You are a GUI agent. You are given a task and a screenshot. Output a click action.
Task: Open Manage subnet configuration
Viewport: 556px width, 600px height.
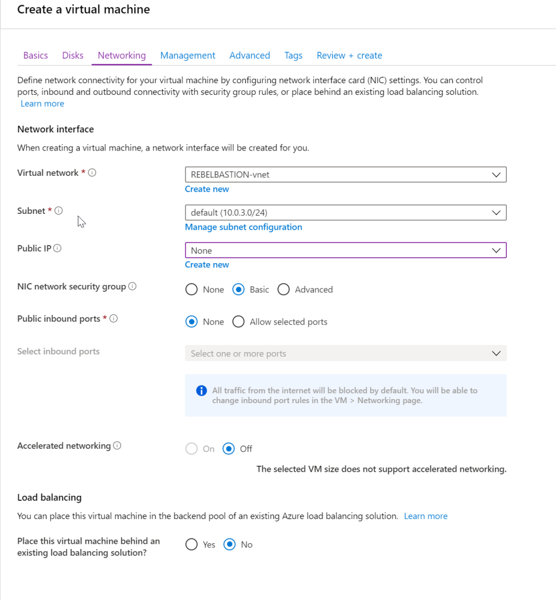243,227
